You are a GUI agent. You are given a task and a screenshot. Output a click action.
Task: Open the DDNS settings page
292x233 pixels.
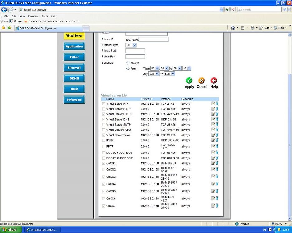click(74, 78)
